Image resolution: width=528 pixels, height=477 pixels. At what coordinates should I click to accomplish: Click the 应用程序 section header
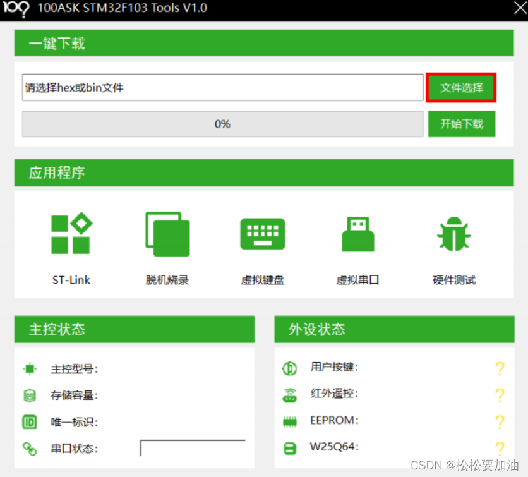click(x=264, y=172)
